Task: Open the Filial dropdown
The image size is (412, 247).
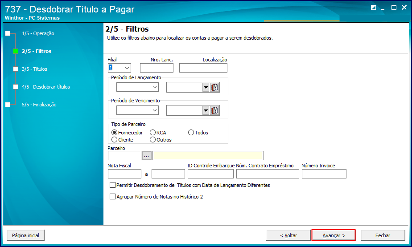Action: (127, 68)
